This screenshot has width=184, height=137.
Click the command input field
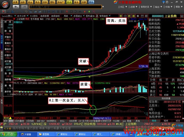tap(65, 7)
